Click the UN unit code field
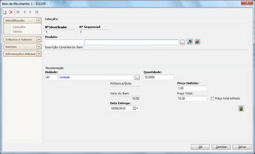The width and height of the screenshot is (255, 154). click(51, 77)
